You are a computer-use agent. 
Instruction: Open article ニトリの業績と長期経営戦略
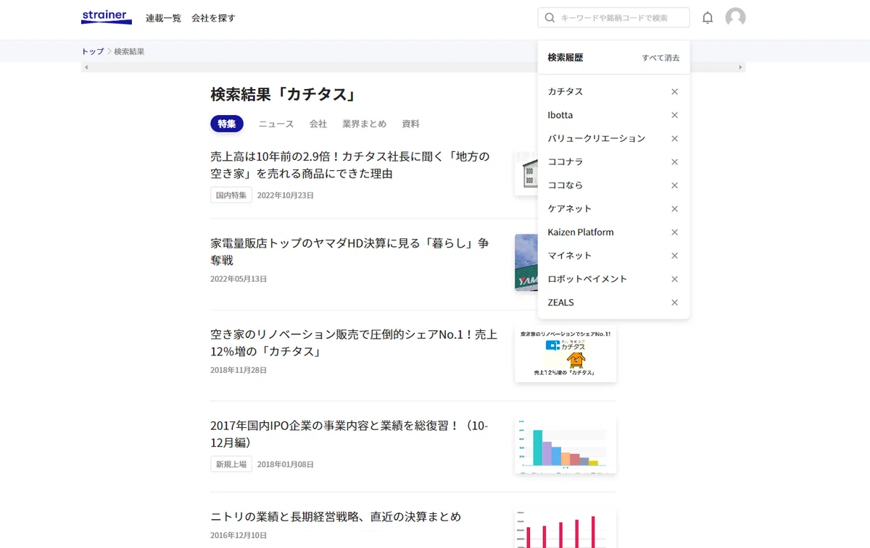(x=336, y=517)
